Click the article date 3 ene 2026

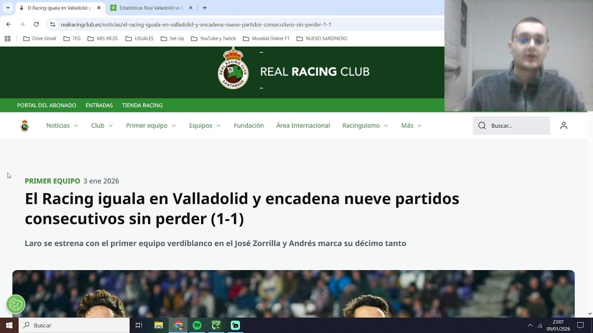[101, 181]
